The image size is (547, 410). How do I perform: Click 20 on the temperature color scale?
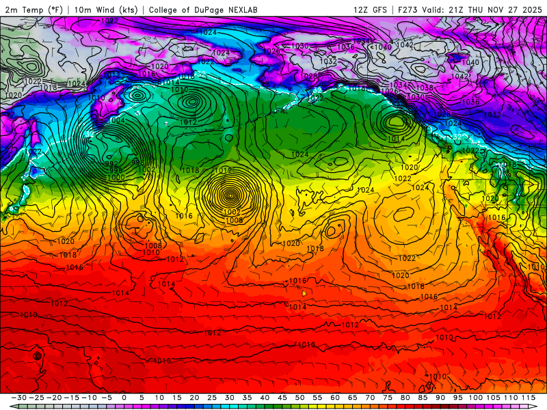click(x=194, y=398)
